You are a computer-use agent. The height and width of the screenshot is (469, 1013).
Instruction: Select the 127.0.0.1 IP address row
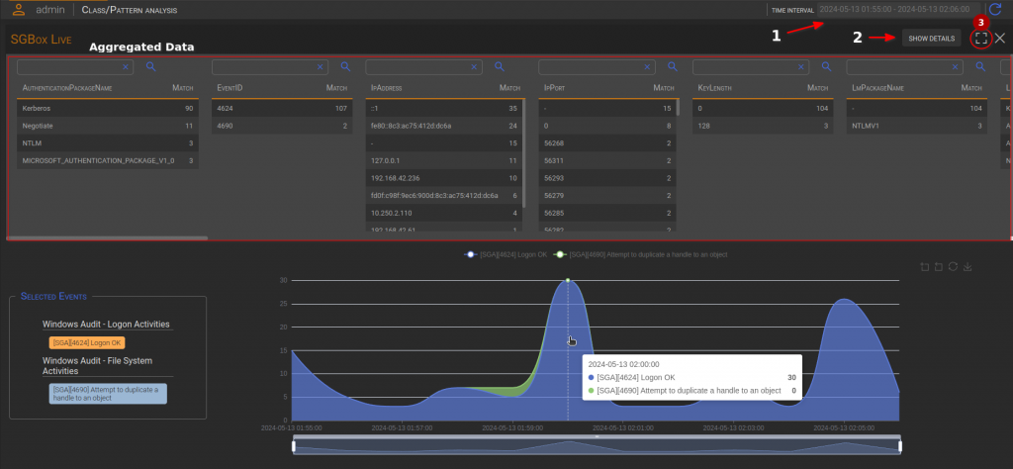click(443, 160)
